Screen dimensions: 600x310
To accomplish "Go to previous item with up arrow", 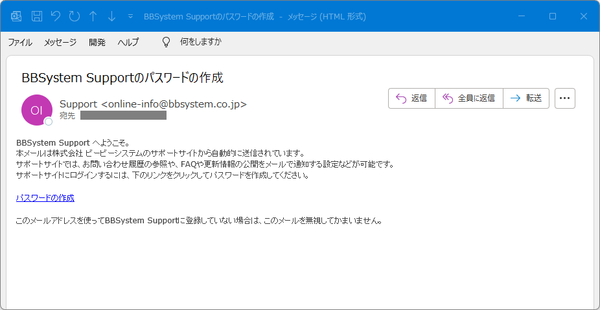I will 93,16.
